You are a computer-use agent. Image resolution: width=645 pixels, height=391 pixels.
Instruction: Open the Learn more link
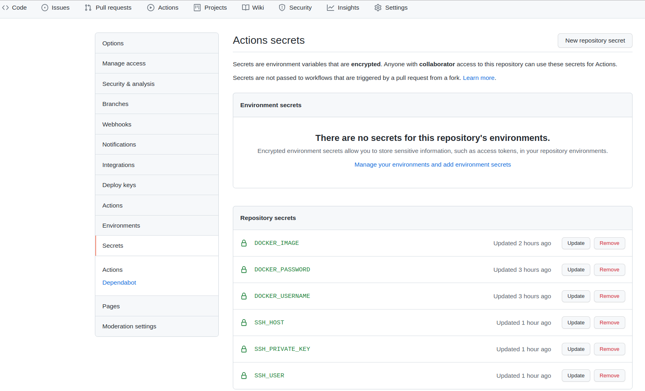tap(479, 78)
